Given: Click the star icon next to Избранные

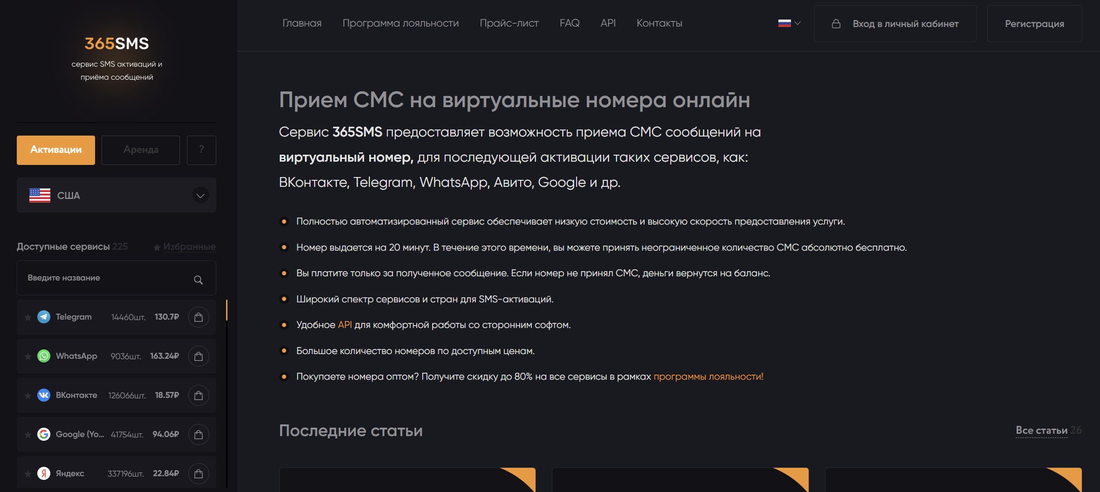Looking at the screenshot, I should [157, 247].
